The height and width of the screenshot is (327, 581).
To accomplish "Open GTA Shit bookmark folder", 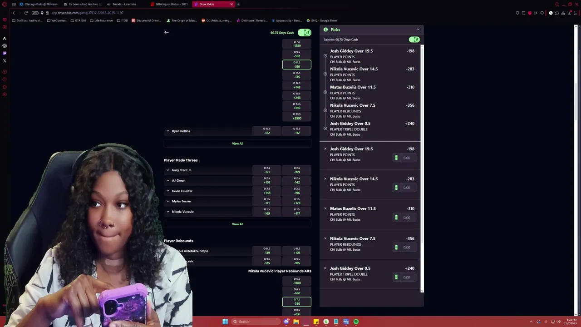I will tap(79, 20).
